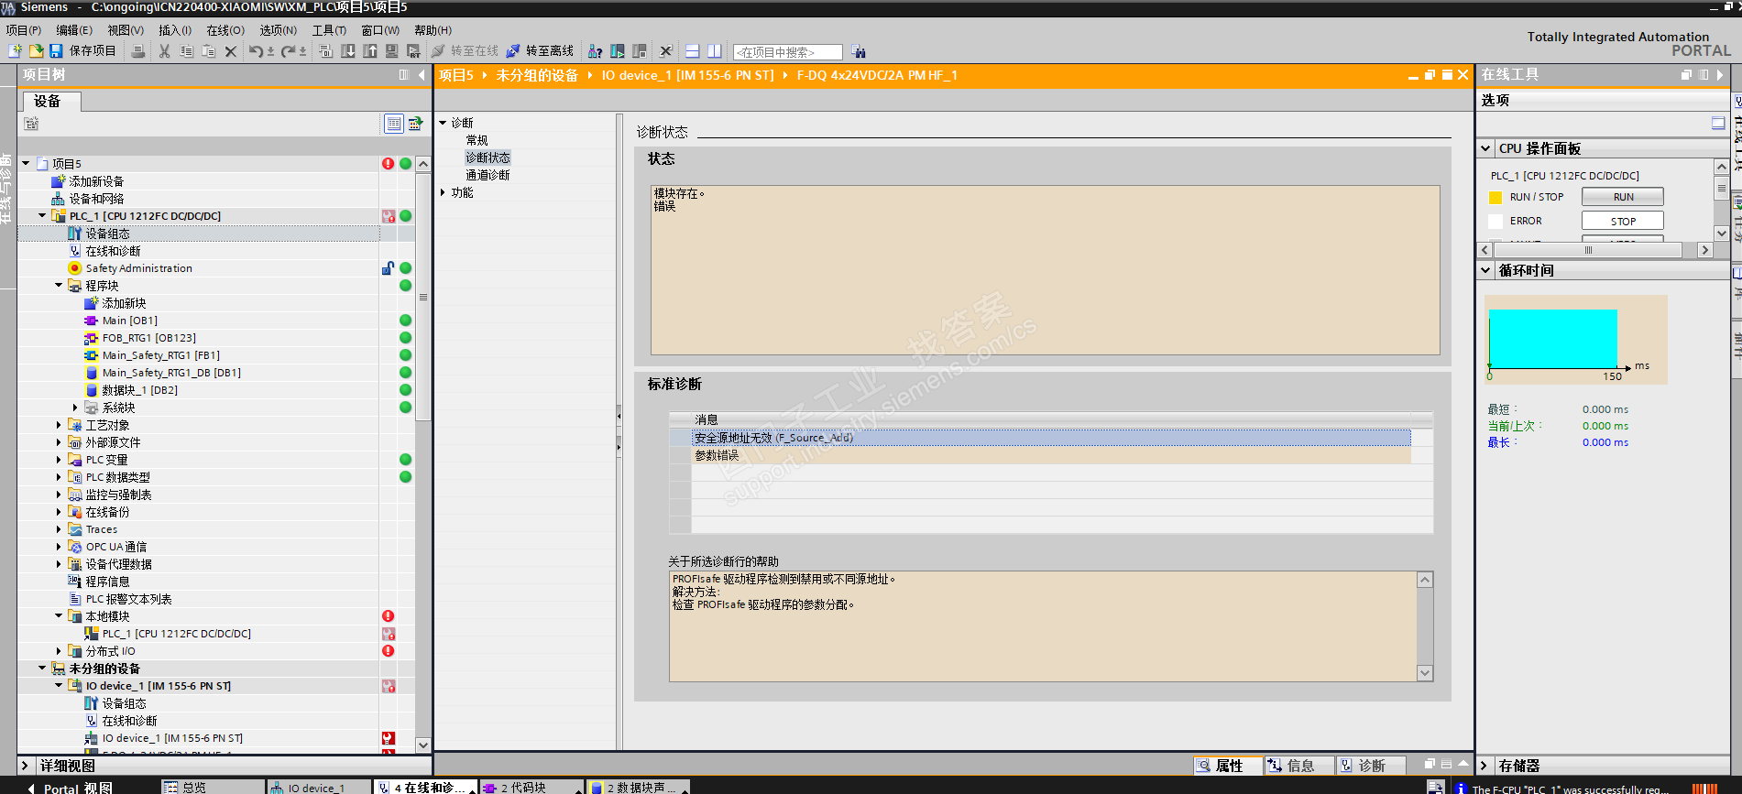Click the RUN button in CPU panel
This screenshot has width=1742, height=794.
point(1622,197)
